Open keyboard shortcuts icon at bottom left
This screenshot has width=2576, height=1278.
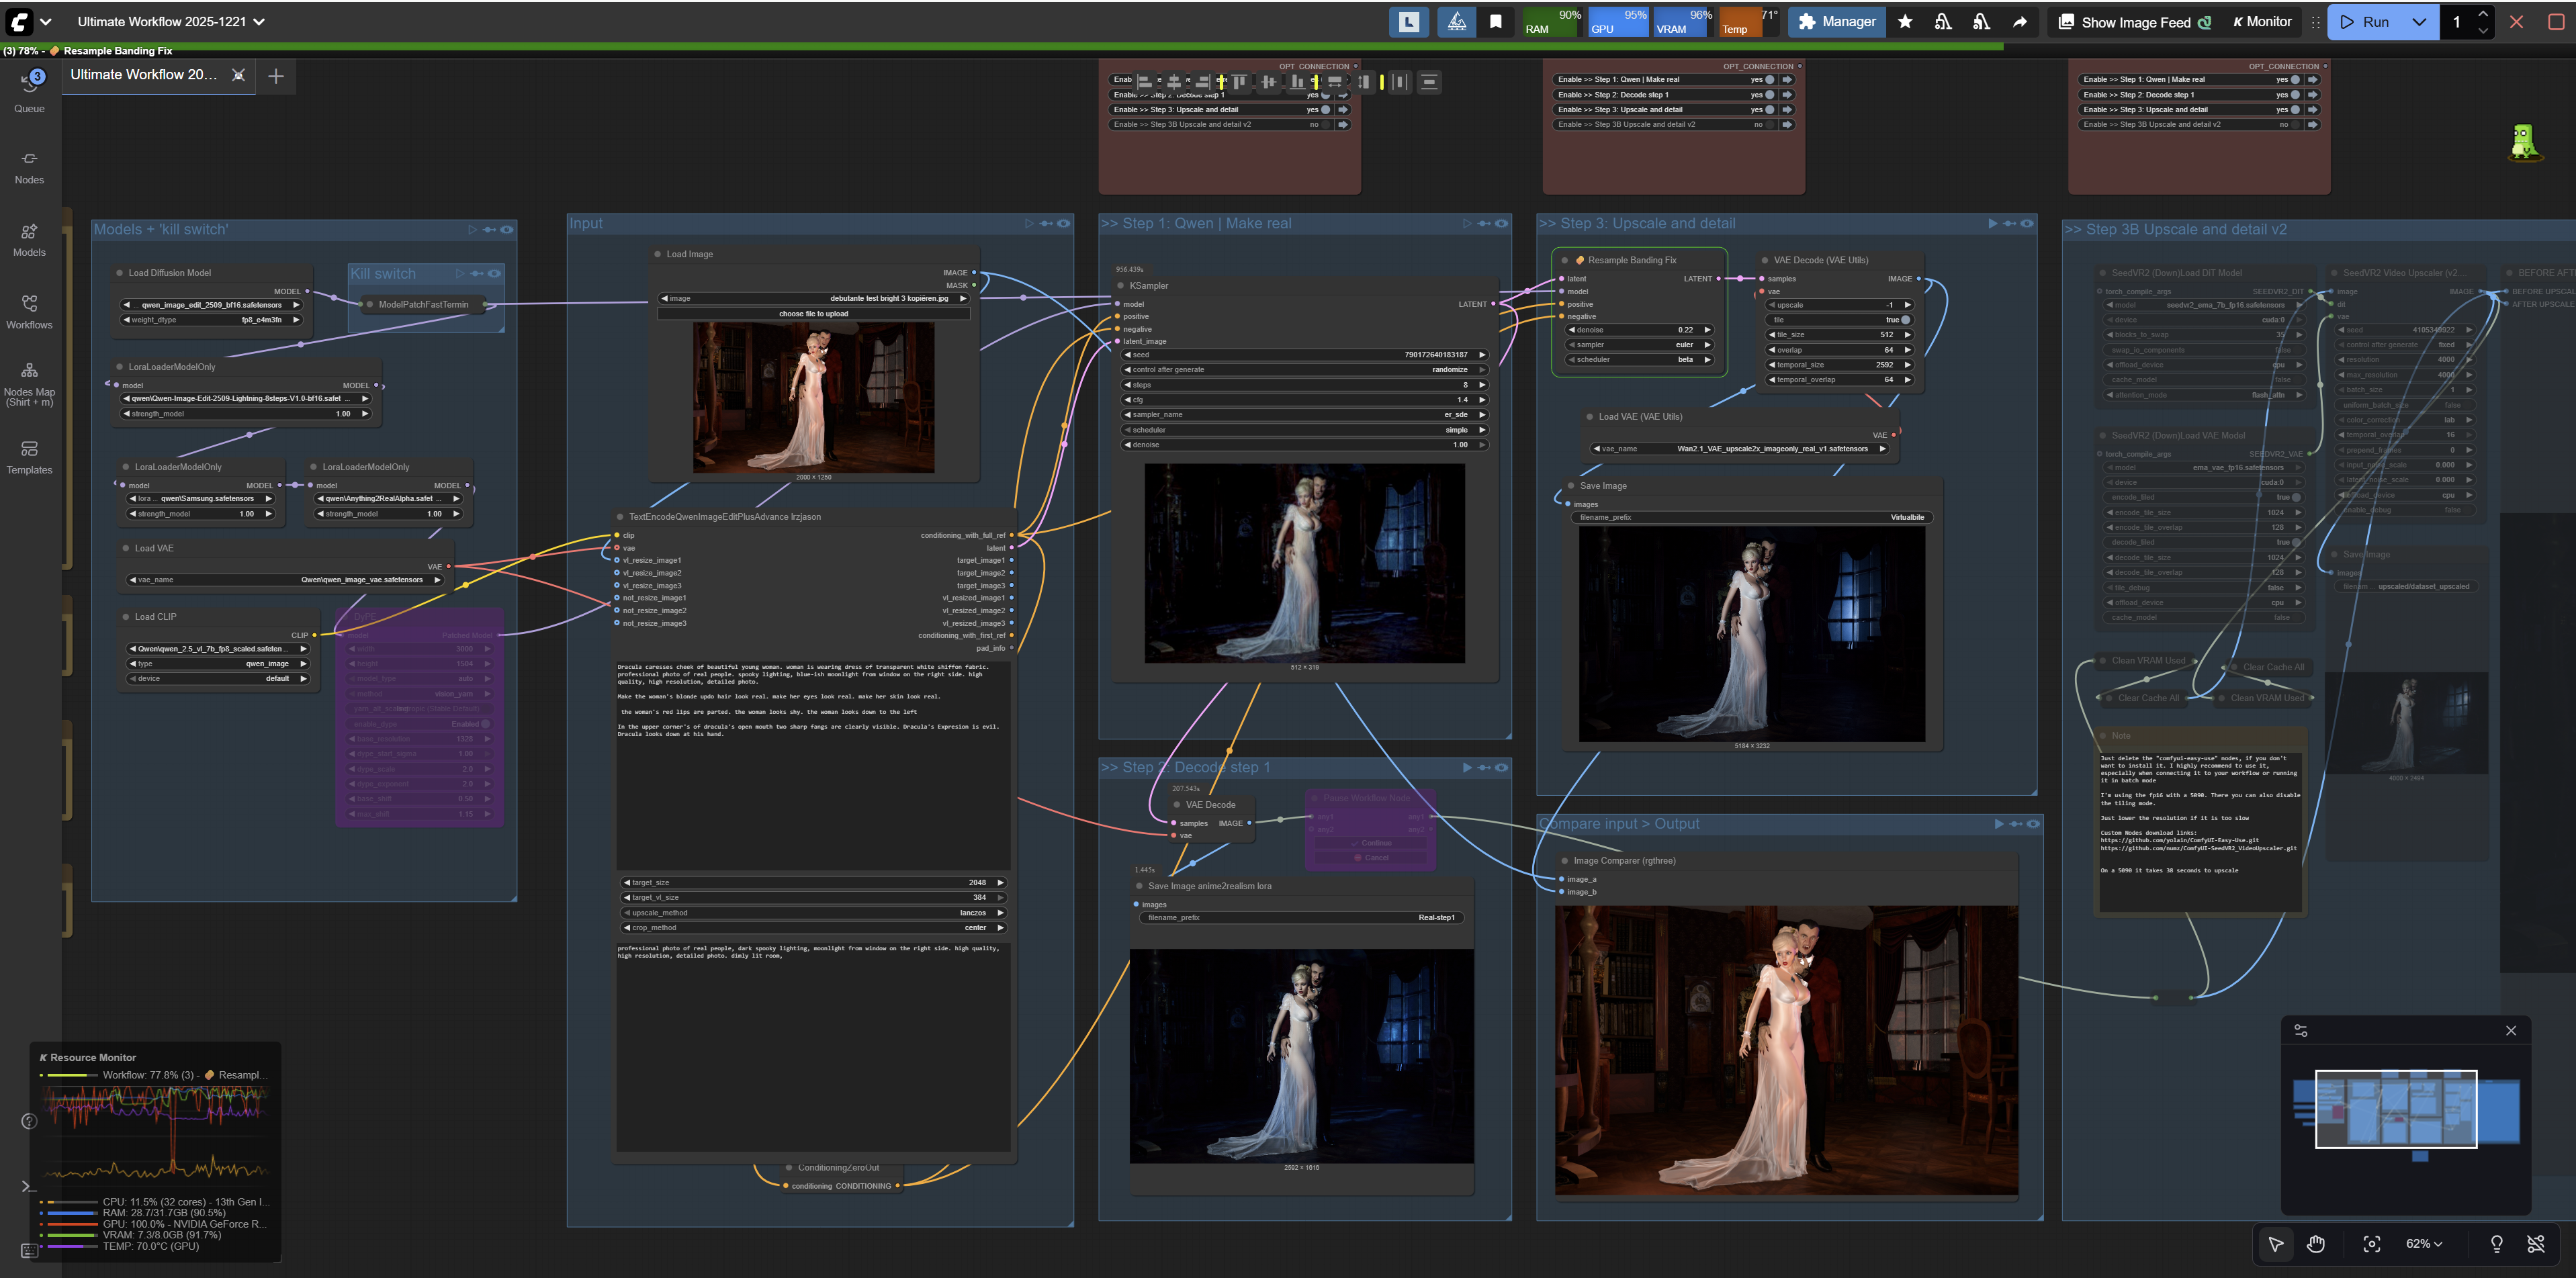[29, 1250]
